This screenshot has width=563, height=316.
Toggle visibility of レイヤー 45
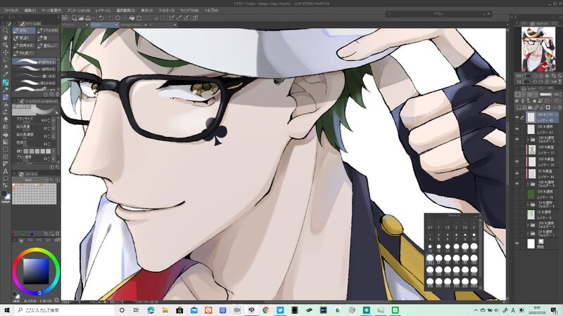pos(517,117)
